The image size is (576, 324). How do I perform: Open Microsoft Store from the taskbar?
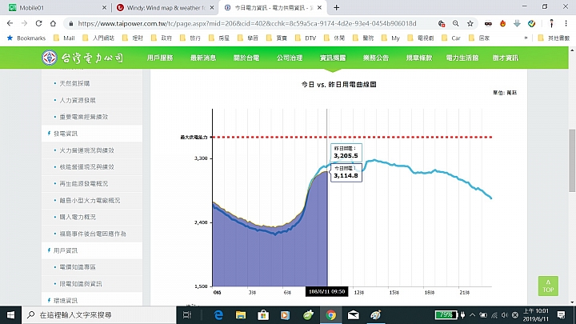(x=263, y=315)
